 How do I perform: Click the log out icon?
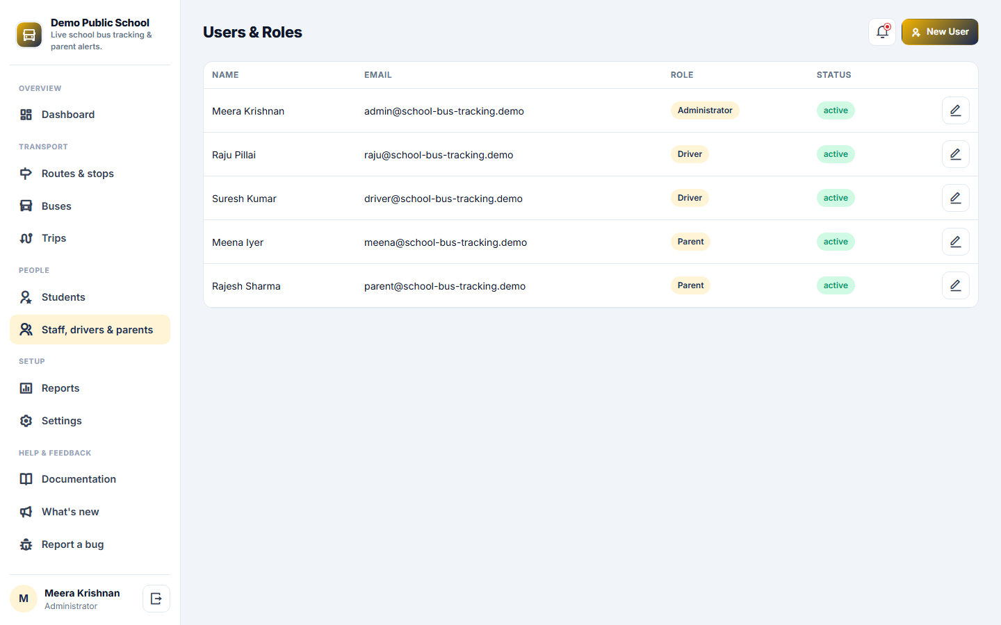156,599
